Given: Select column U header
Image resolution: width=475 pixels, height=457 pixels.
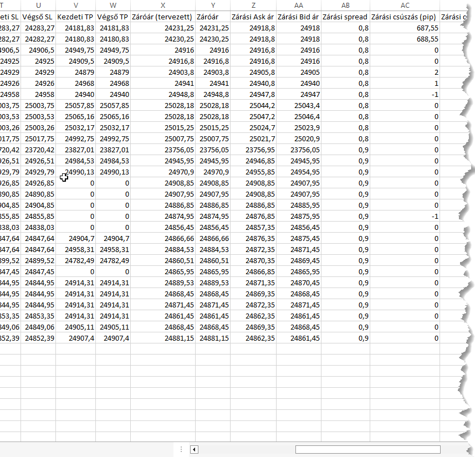Looking at the screenshot, I should pos(38,5).
